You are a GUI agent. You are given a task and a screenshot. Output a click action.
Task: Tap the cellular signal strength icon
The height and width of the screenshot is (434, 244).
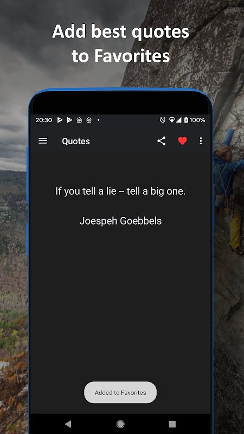click(179, 120)
